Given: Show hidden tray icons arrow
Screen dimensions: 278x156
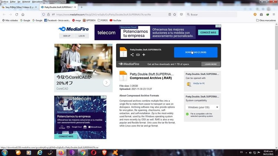Looking at the screenshot, I should click(246, 153).
